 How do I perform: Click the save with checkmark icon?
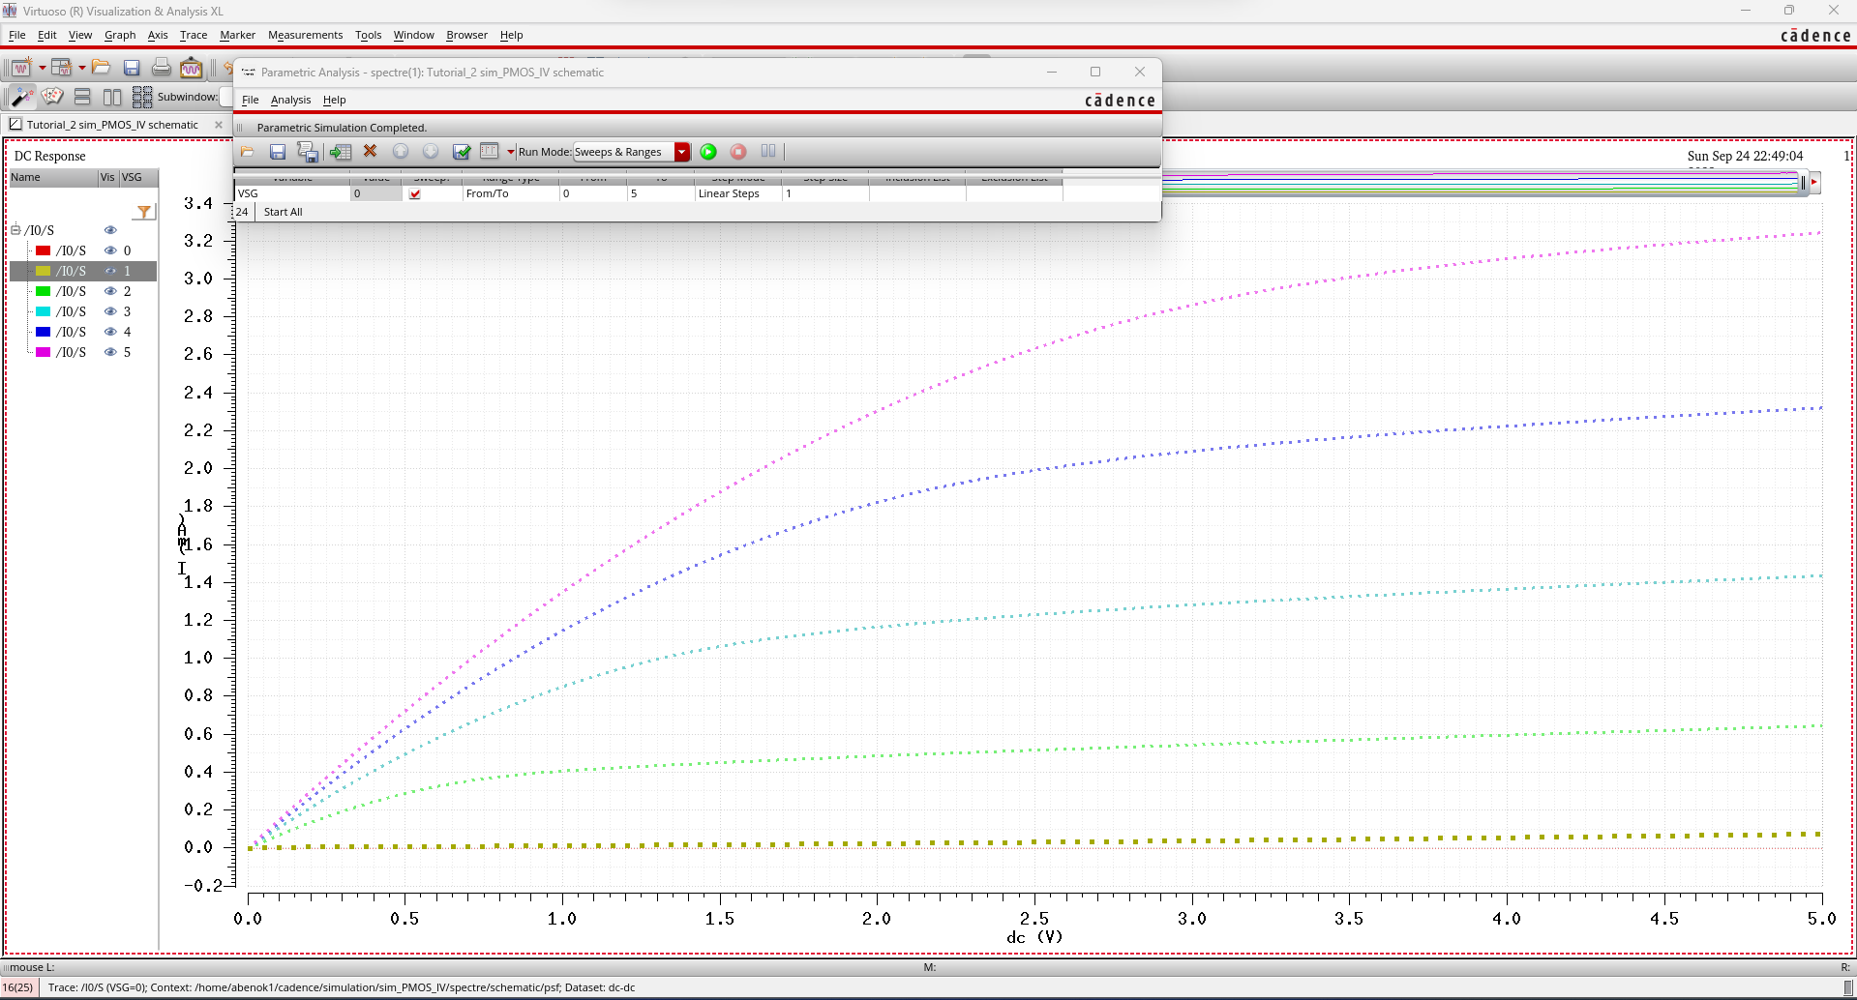[x=462, y=152]
